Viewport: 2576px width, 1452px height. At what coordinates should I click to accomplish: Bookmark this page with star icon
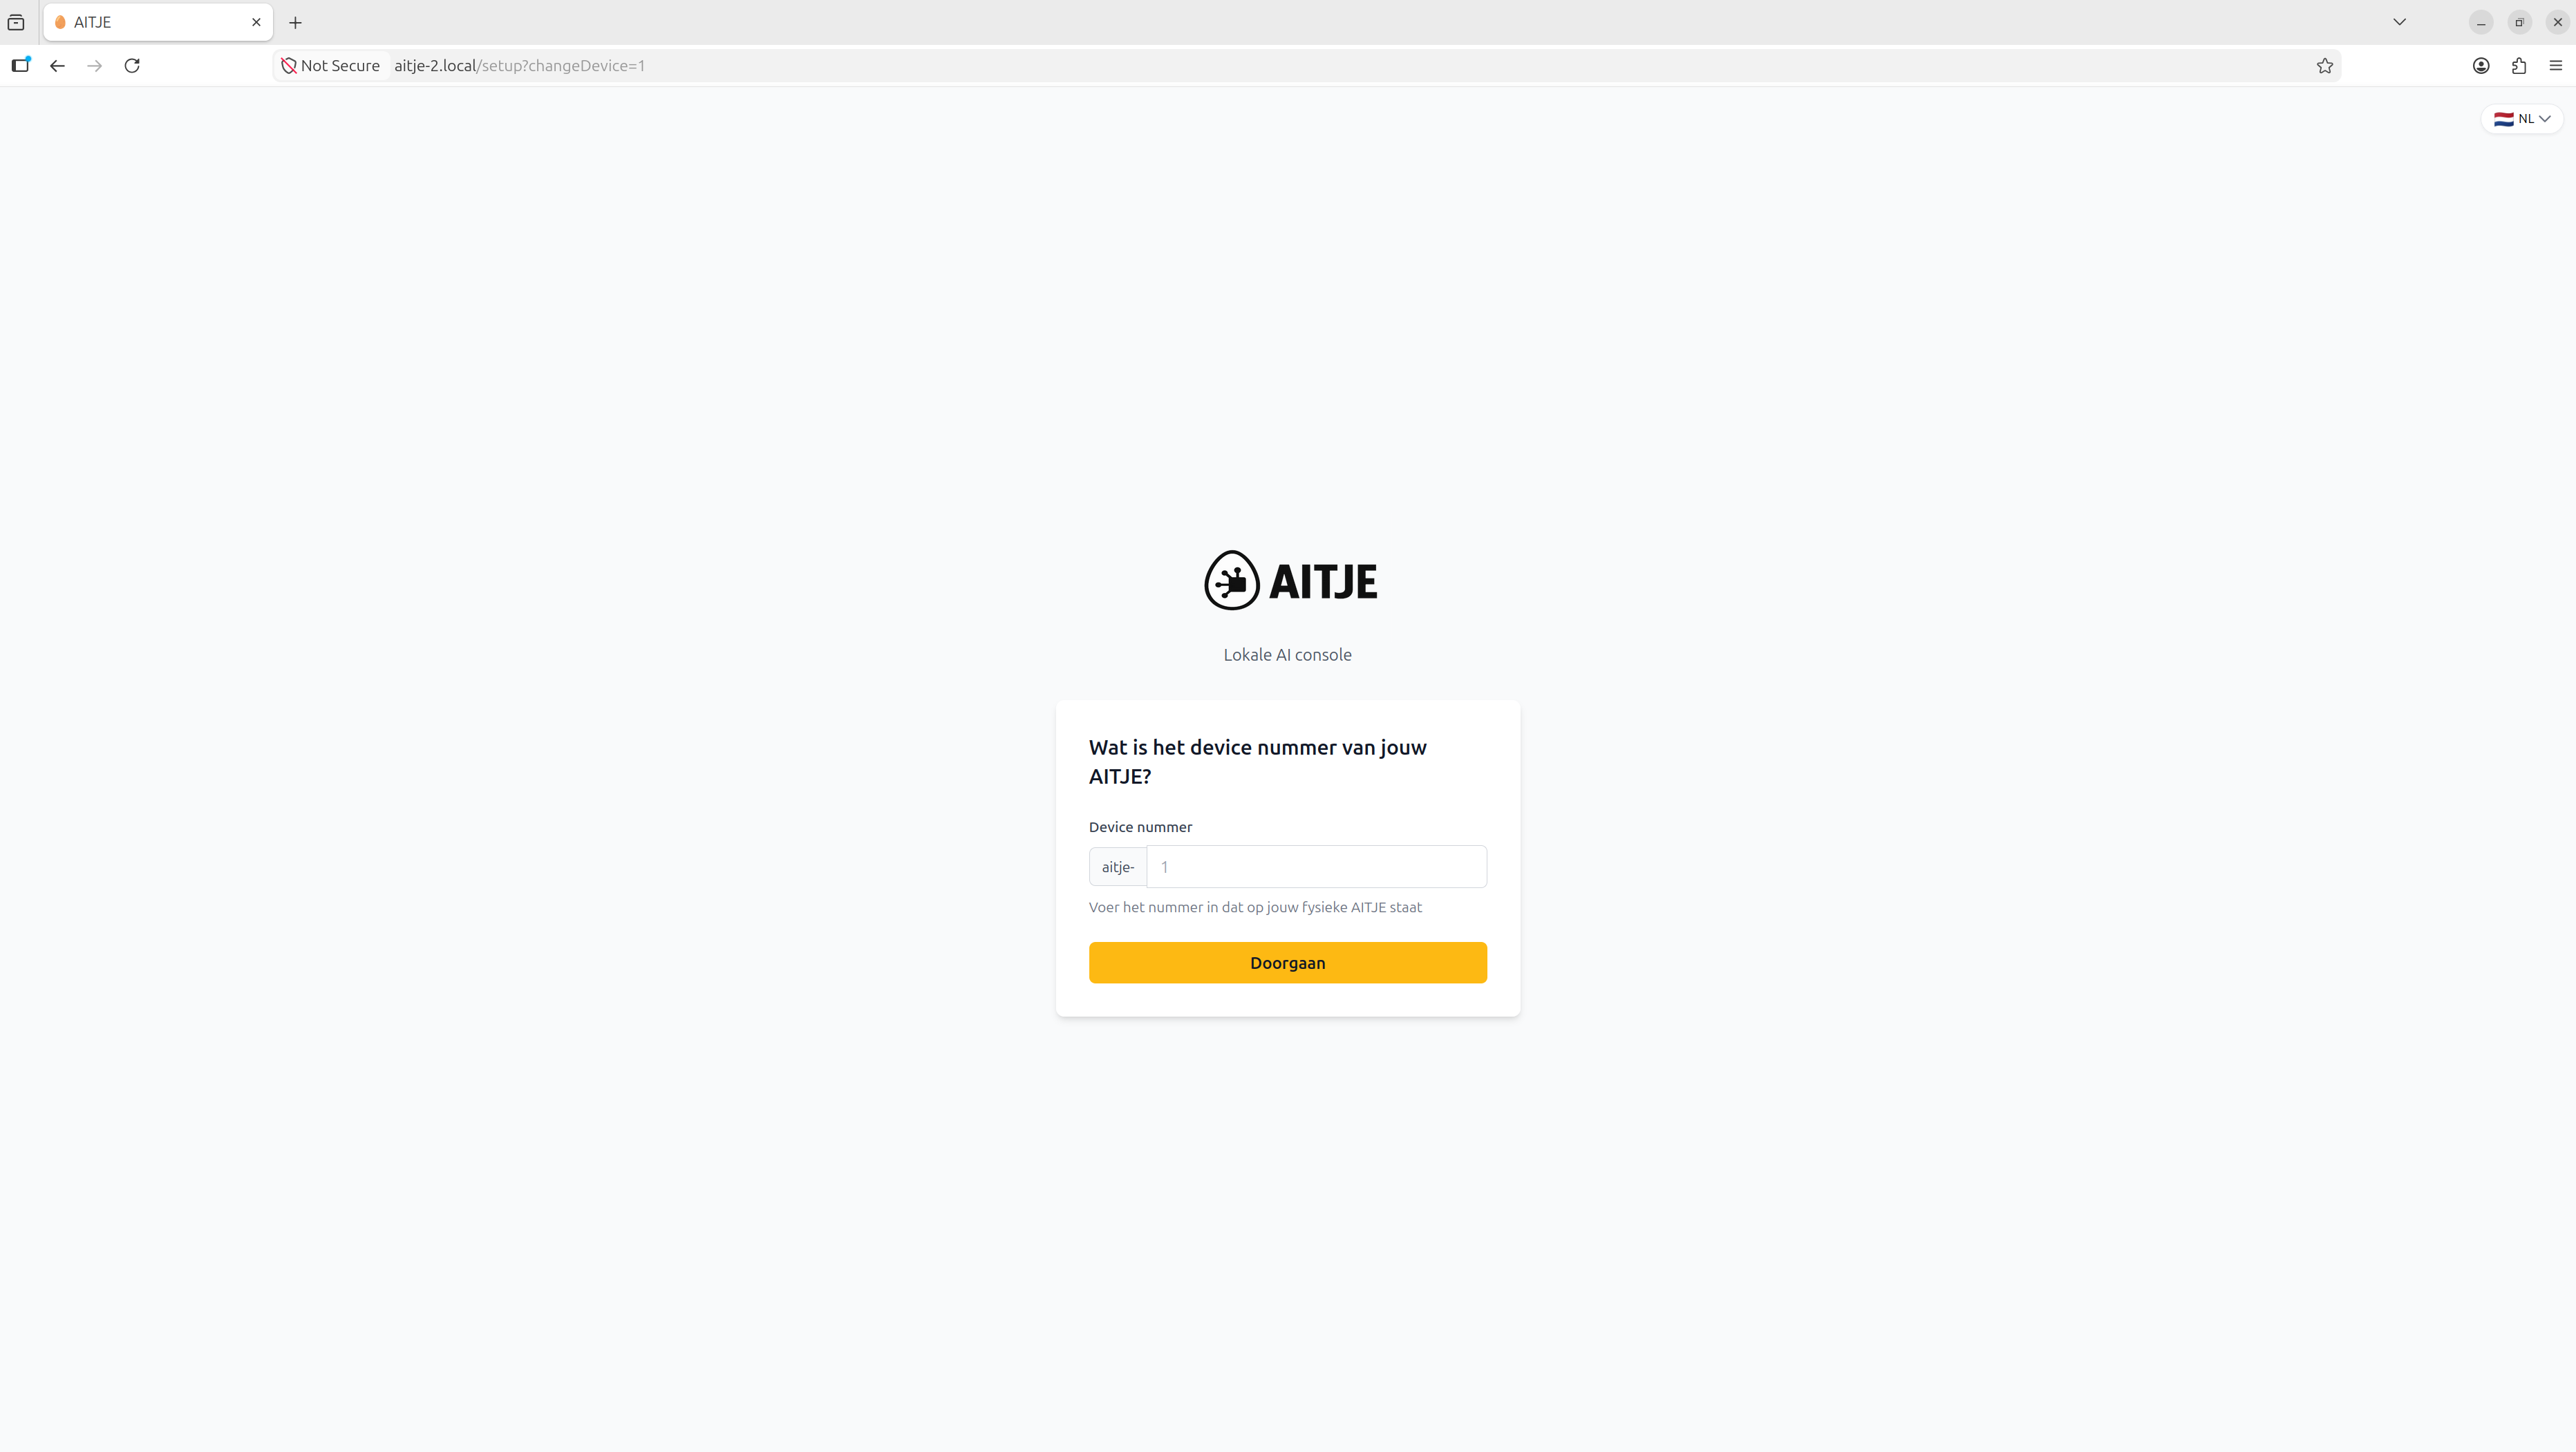(2324, 66)
